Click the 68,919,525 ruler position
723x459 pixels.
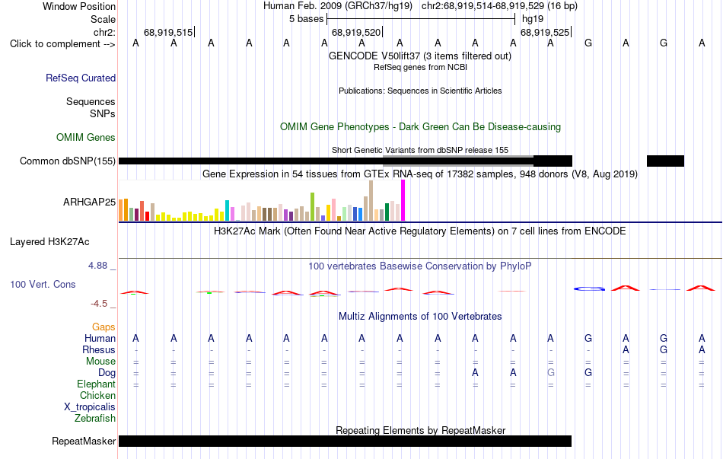(x=545, y=32)
